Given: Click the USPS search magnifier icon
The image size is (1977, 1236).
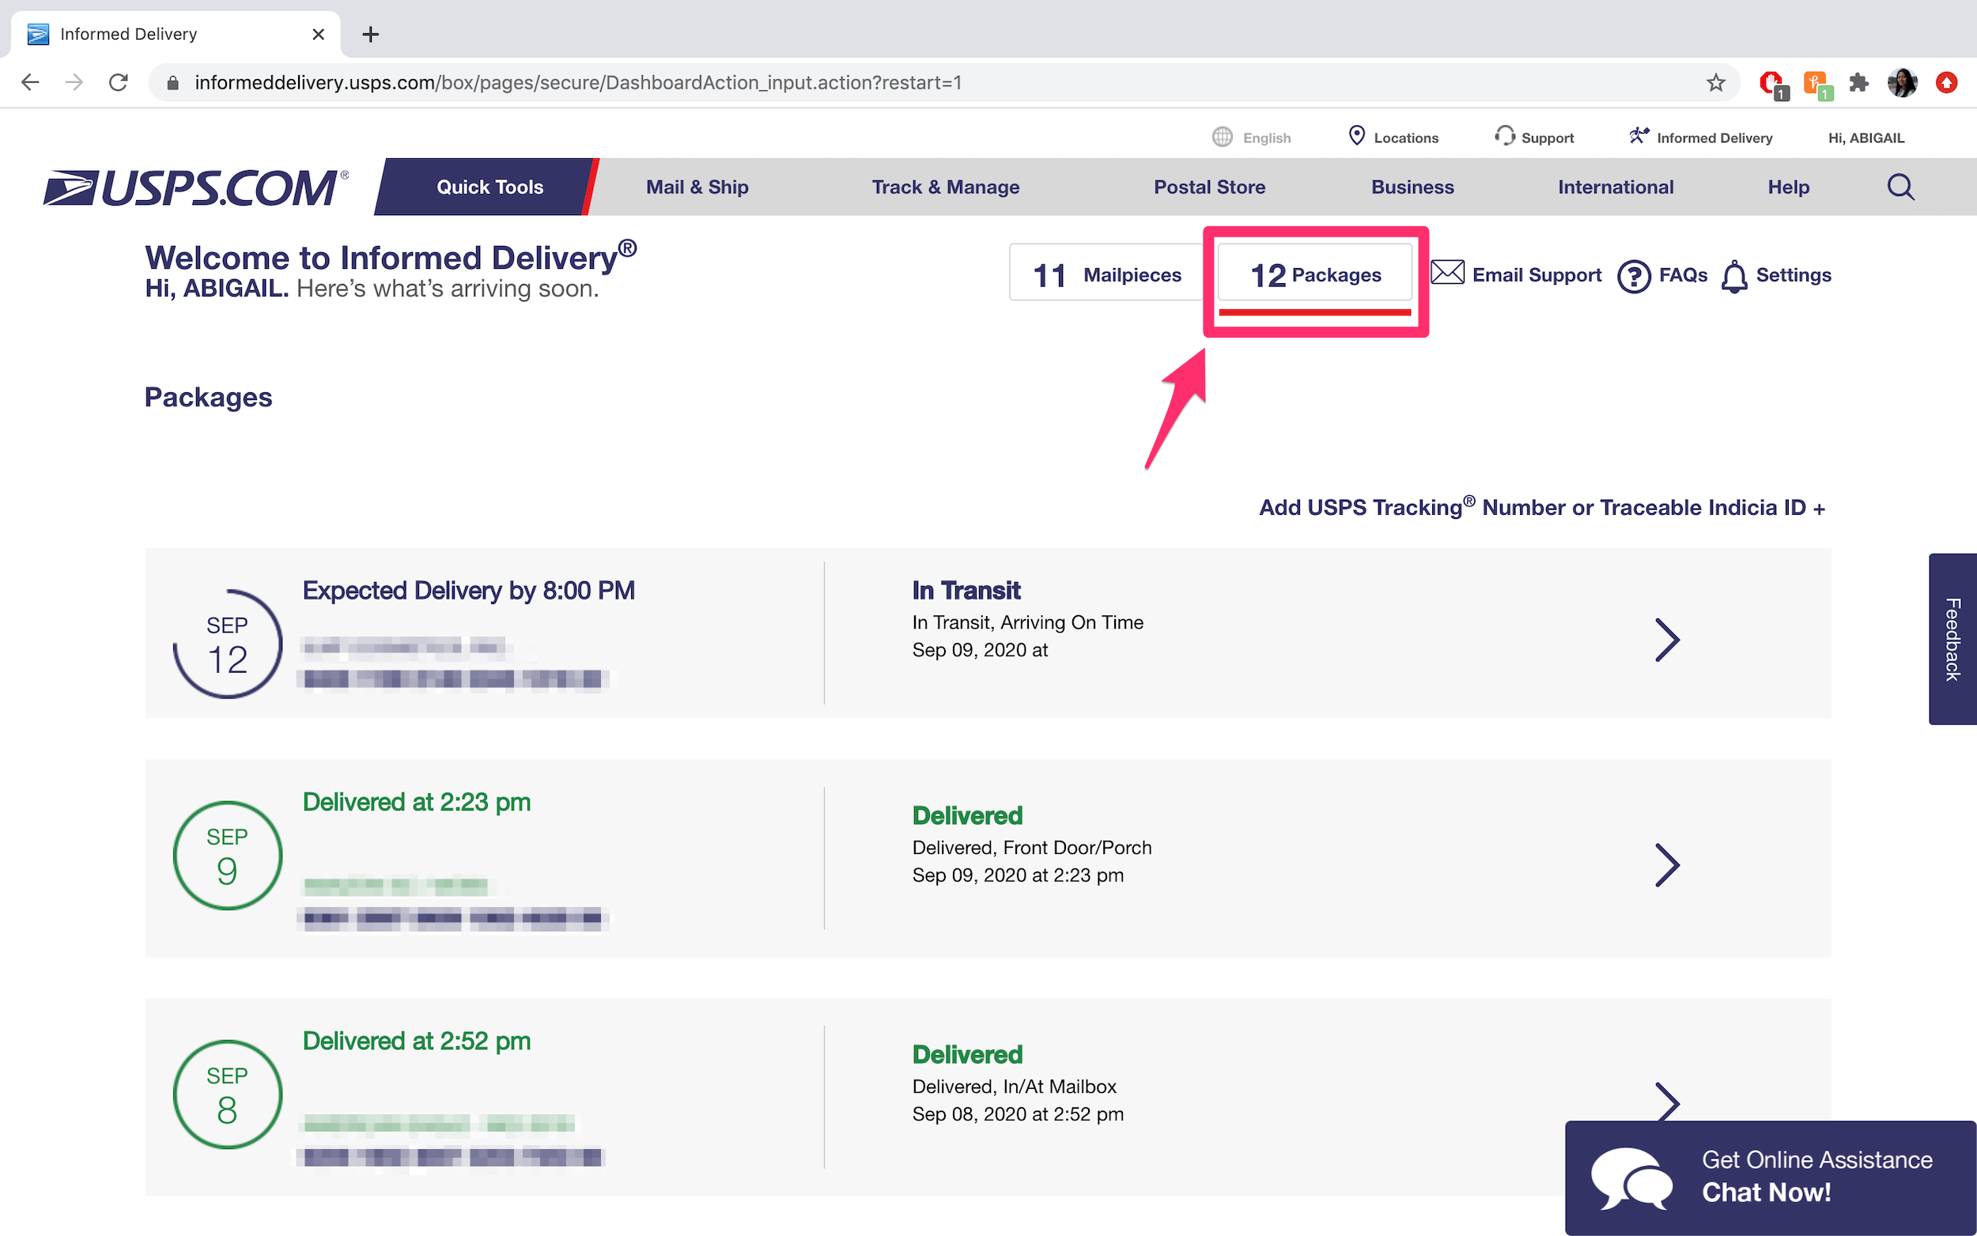Looking at the screenshot, I should coord(1900,187).
